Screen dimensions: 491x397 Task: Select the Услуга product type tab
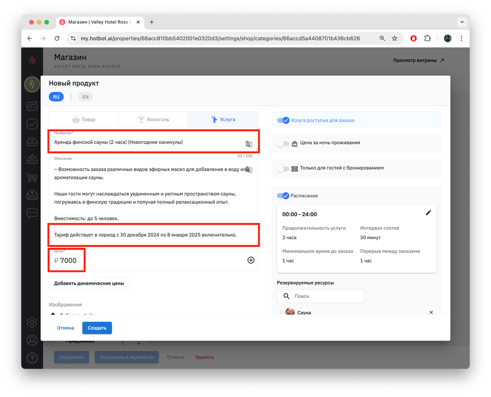click(223, 120)
